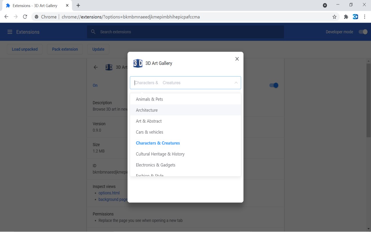371x232 pixels.
Task: Click the new tab permission text
Action: [x=141, y=220]
